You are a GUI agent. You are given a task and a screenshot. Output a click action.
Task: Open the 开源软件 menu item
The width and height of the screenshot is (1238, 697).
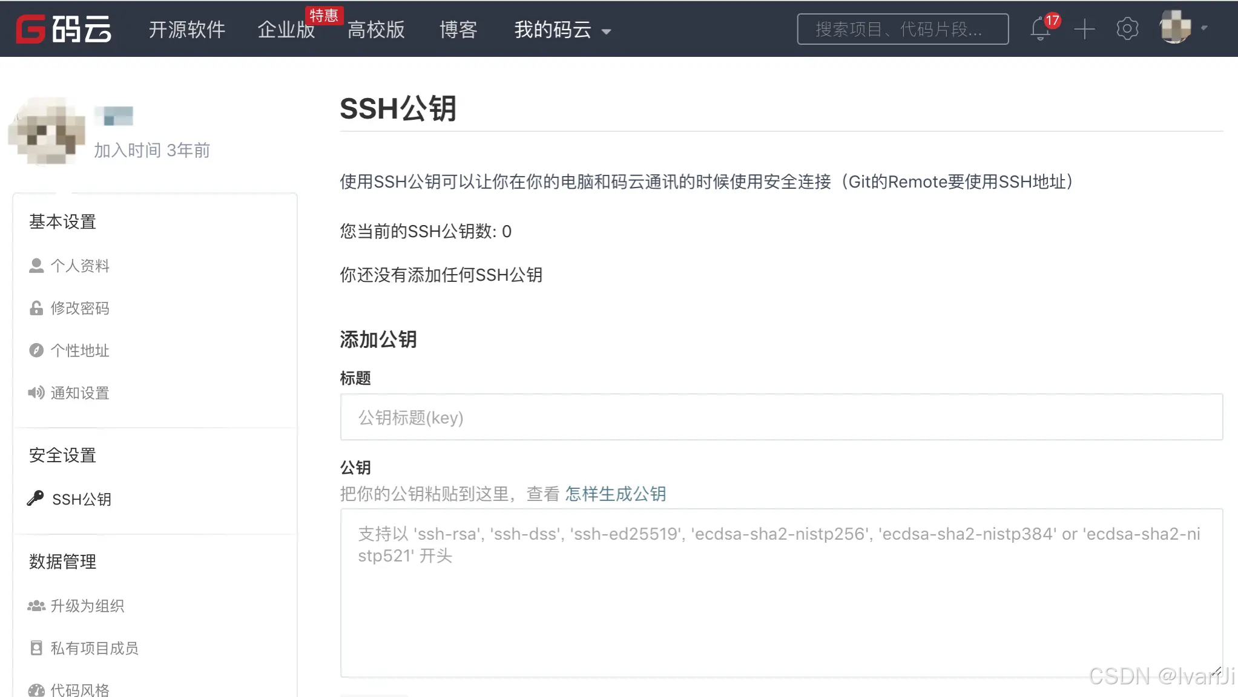pos(186,30)
